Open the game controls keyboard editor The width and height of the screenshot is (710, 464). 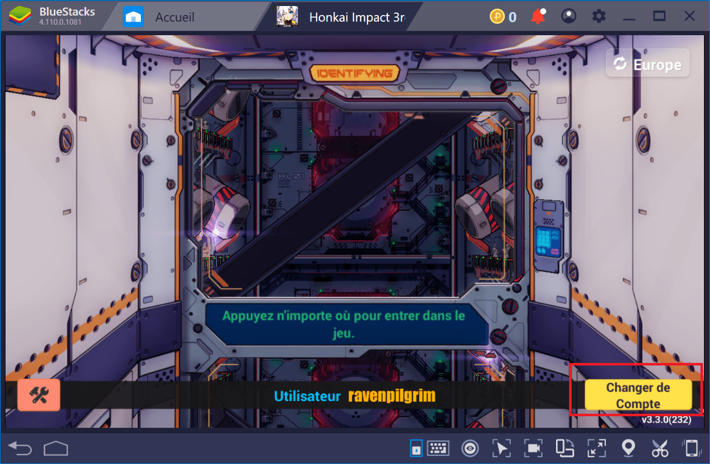(438, 448)
